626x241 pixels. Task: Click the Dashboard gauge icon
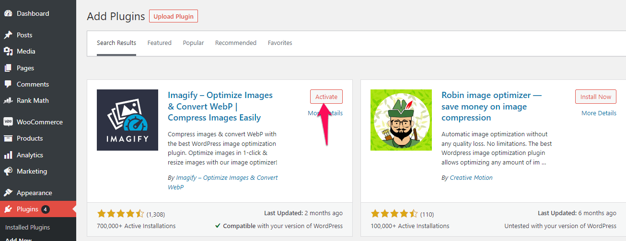(x=8, y=13)
